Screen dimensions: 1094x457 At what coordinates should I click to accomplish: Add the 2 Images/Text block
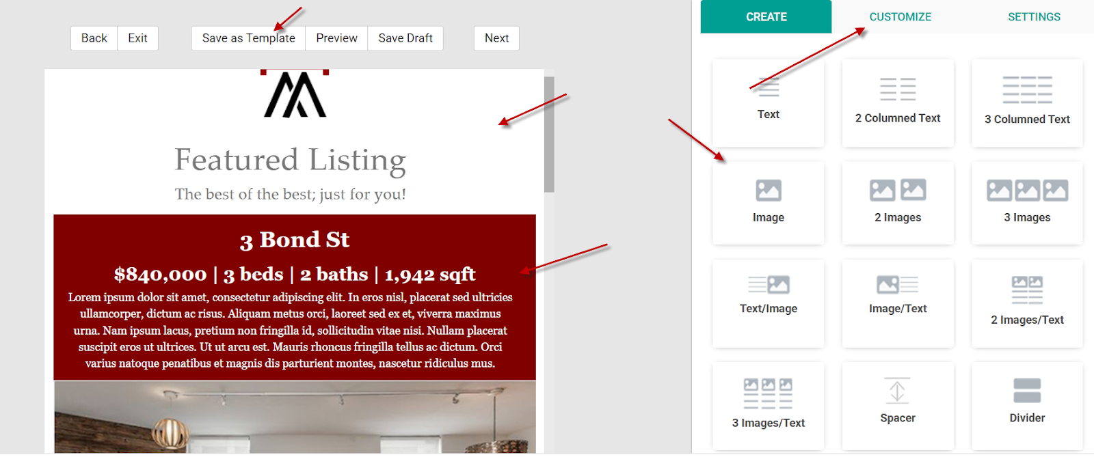pyautogui.click(x=1027, y=303)
